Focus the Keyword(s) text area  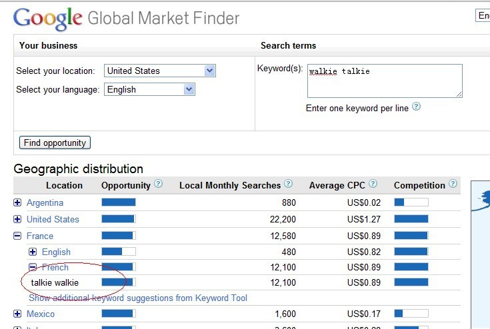pos(385,81)
